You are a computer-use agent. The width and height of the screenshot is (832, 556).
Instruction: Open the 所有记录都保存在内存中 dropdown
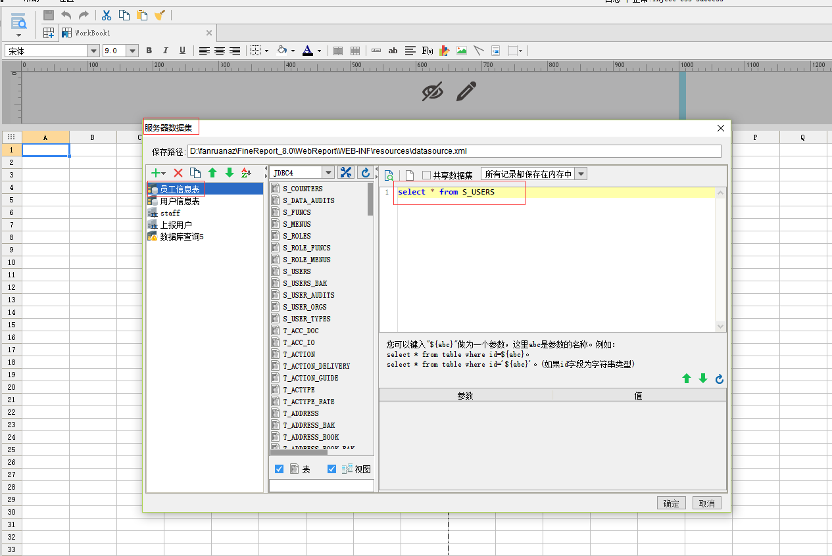[x=581, y=174]
